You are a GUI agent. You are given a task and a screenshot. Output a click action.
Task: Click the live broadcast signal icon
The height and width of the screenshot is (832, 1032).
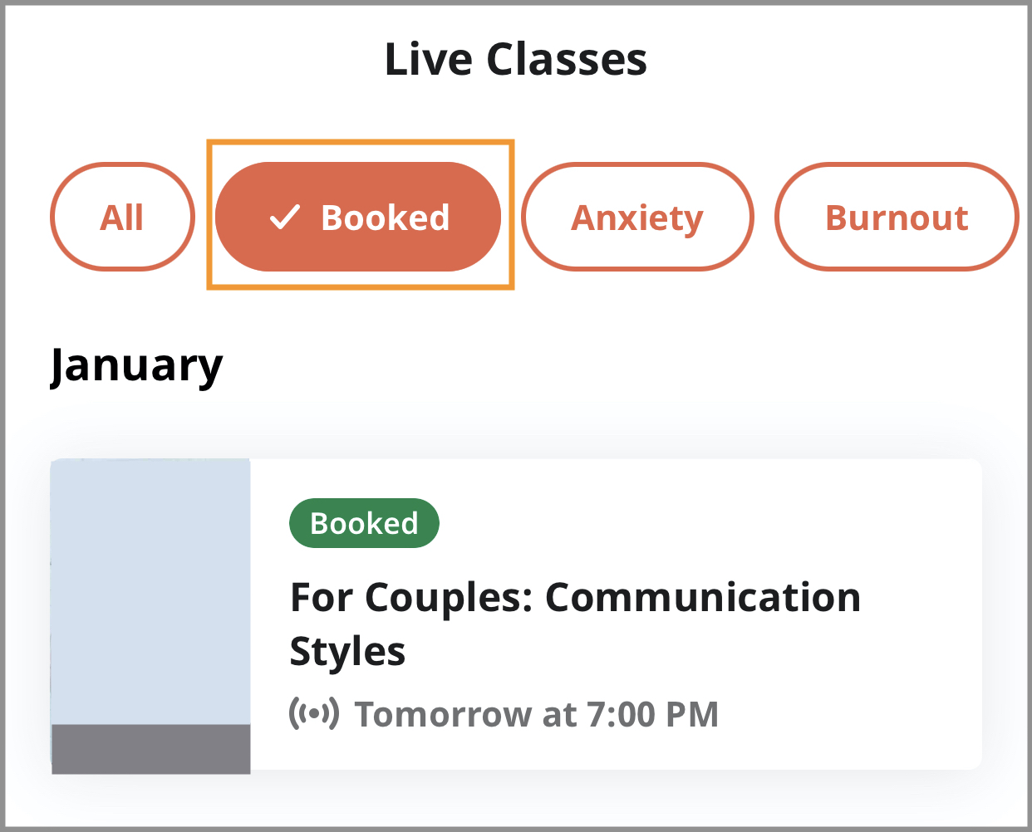[314, 714]
